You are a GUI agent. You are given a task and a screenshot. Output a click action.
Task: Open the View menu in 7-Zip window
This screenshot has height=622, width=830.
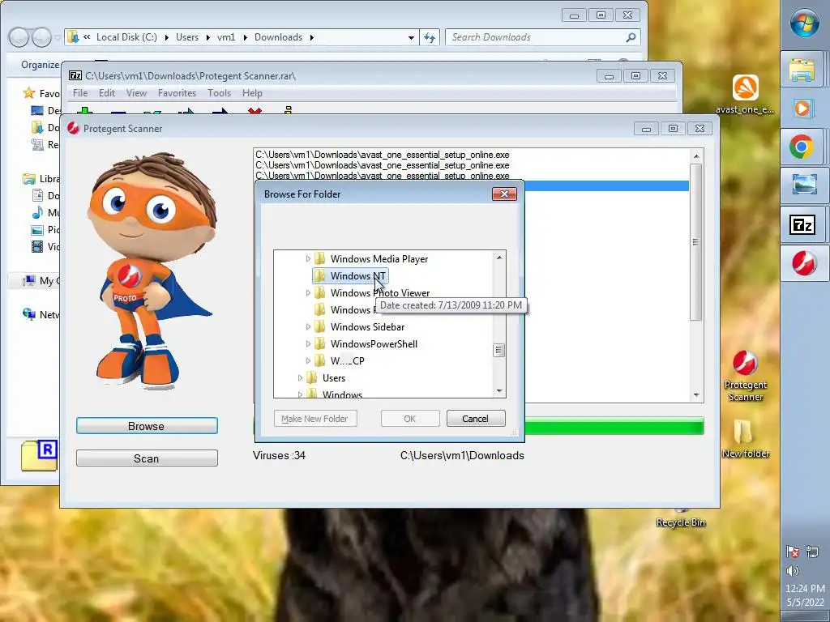point(136,92)
